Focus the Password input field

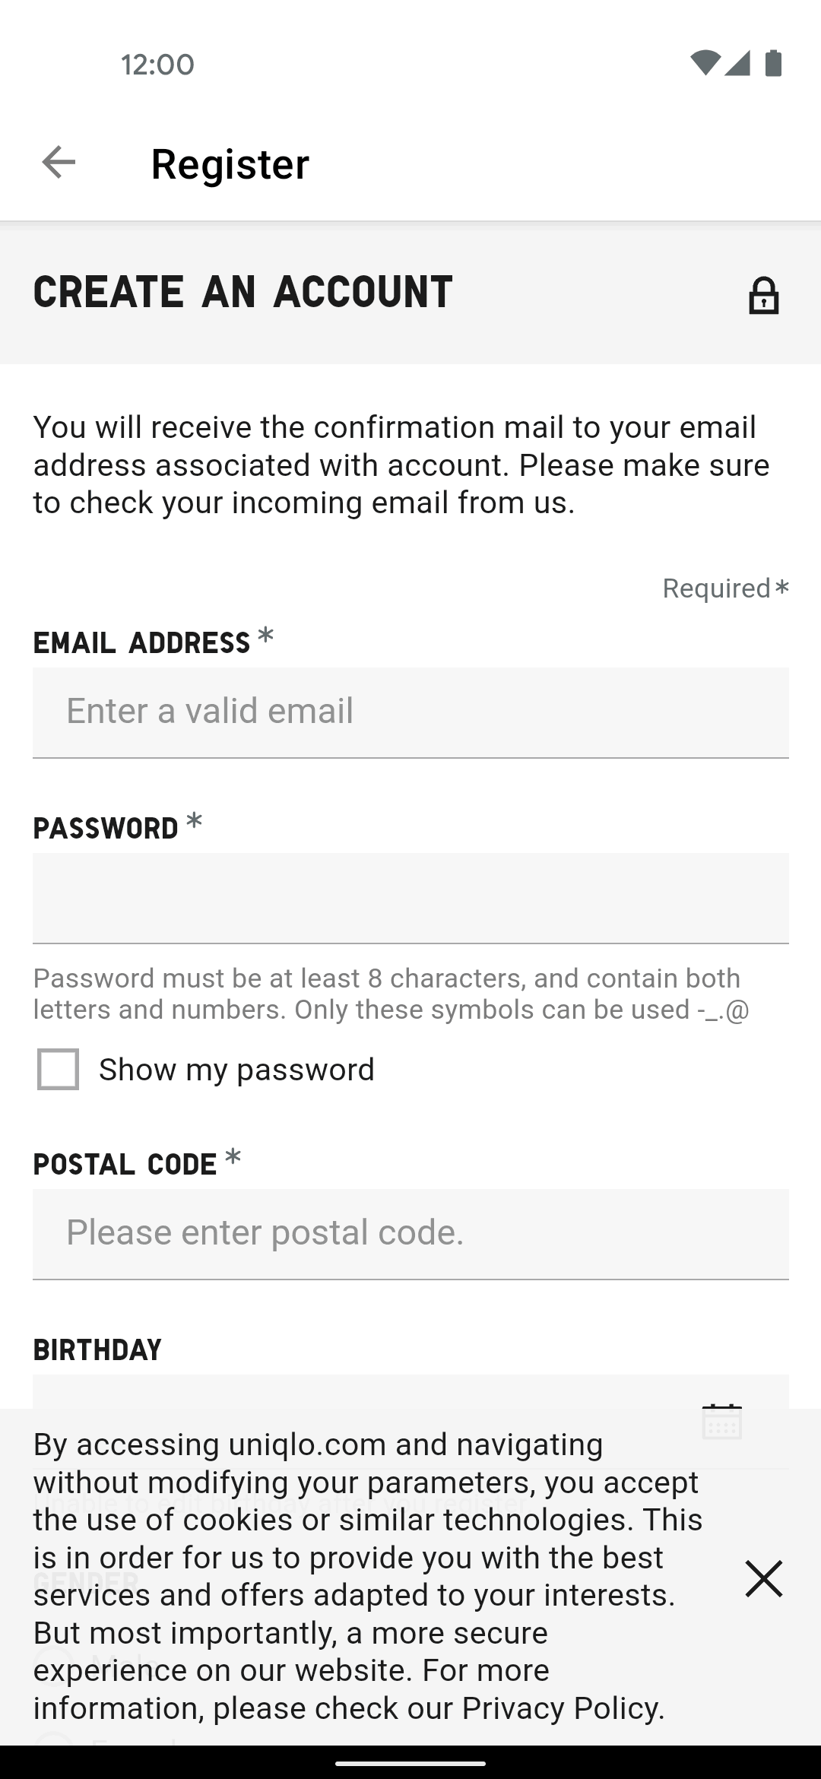410,898
